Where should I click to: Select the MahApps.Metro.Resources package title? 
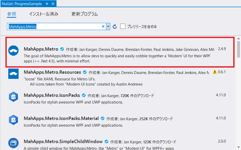point(52,72)
